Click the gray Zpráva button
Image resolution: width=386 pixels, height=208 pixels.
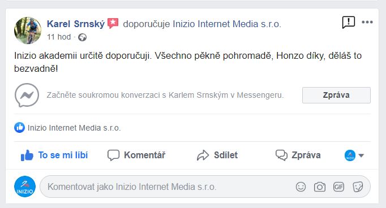336,95
